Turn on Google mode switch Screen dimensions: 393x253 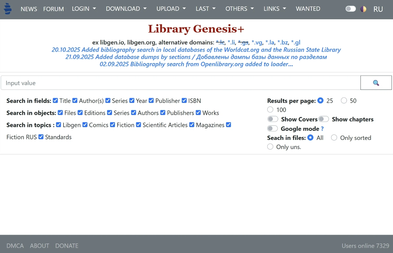(273, 129)
